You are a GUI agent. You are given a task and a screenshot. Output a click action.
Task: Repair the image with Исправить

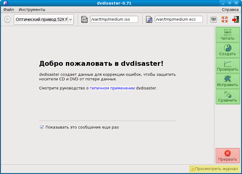[x=228, y=81]
